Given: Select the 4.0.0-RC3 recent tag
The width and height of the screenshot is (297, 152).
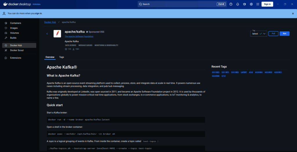Looking at the screenshot, I should coord(268,72).
